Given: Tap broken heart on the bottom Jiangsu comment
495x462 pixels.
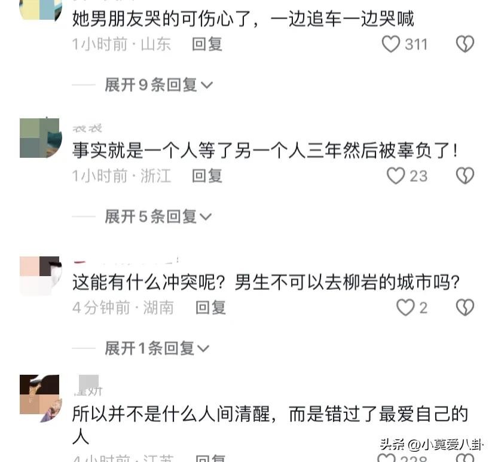Looking at the screenshot, I should (x=465, y=458).
